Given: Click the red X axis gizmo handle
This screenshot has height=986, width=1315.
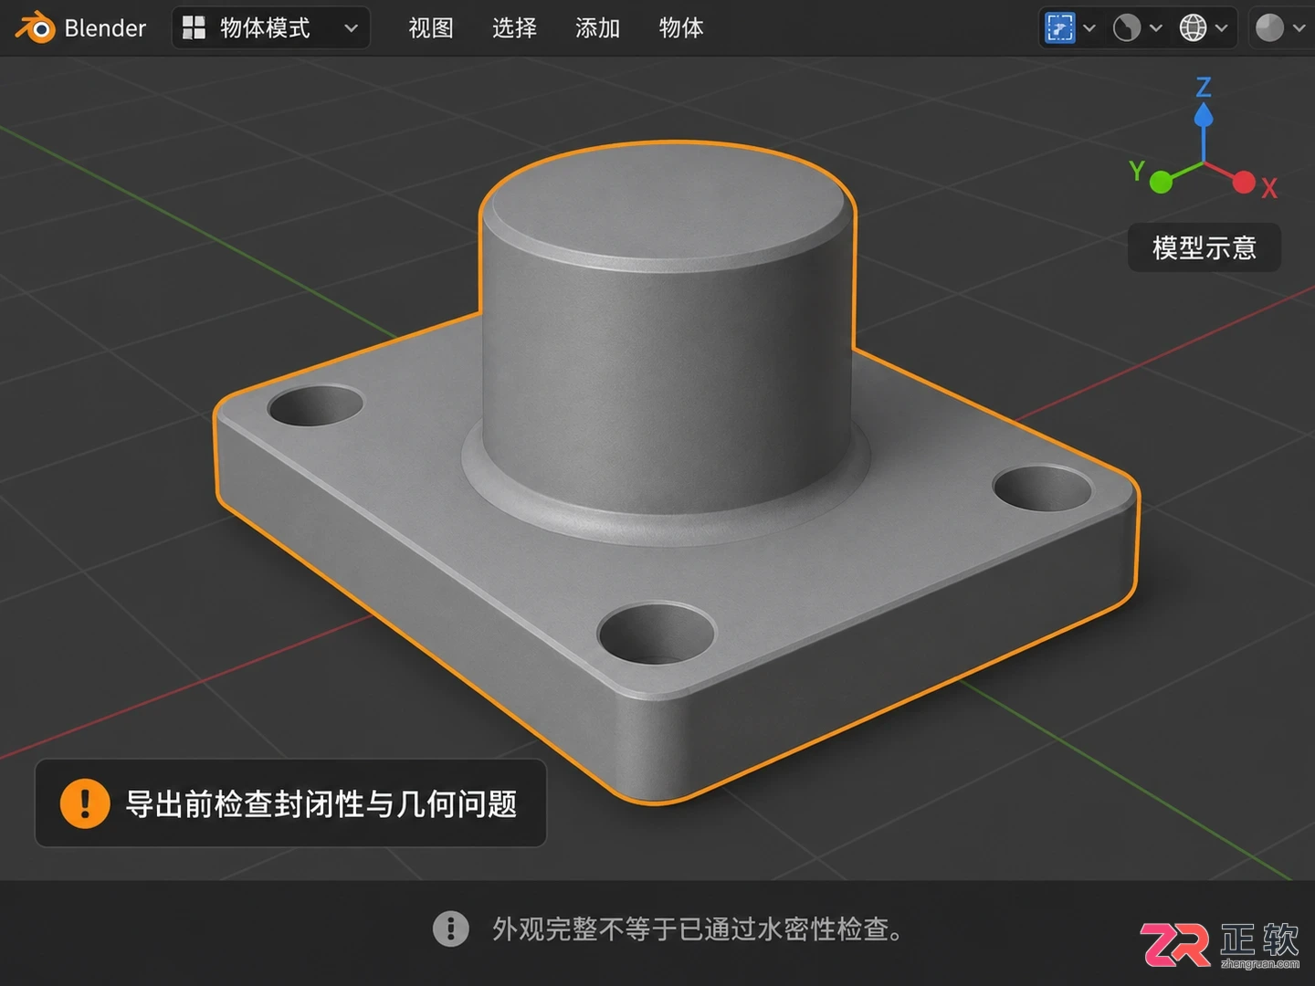Looking at the screenshot, I should (1244, 182).
